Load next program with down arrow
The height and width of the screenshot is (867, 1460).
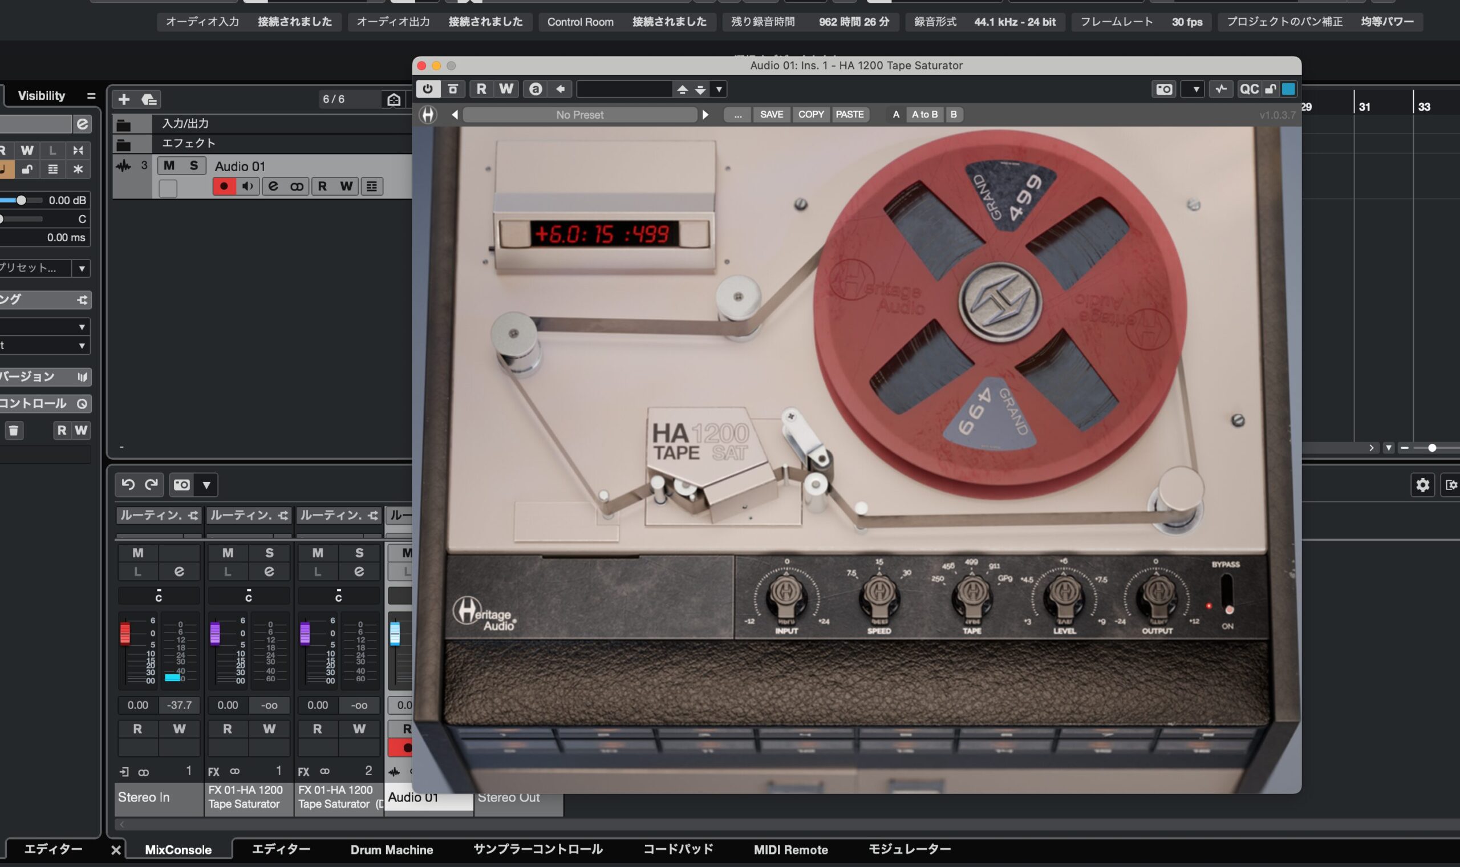coord(700,90)
